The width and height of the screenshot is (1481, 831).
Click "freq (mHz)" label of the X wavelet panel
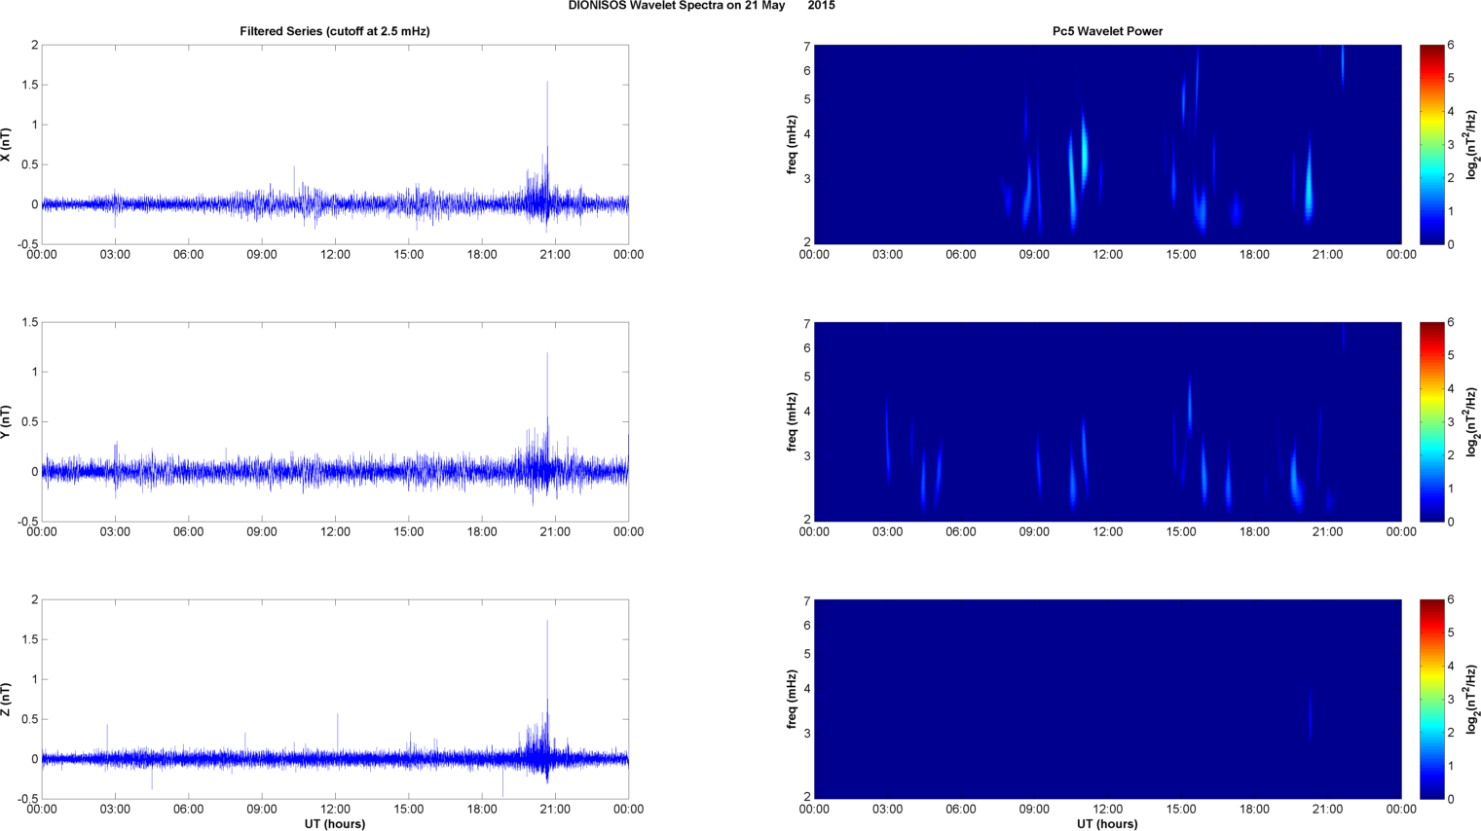[x=793, y=145]
